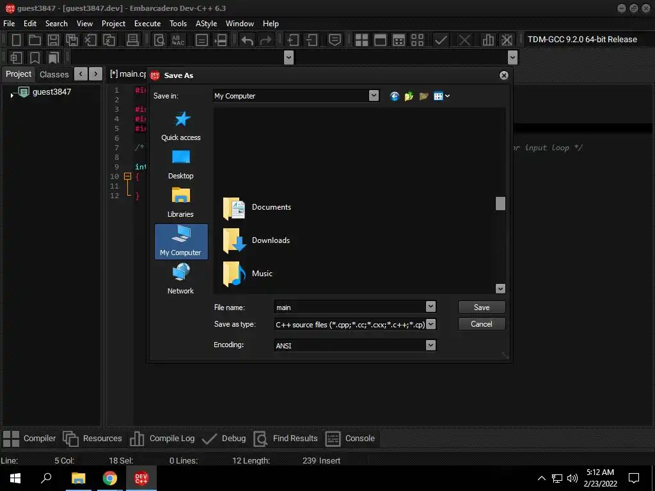Open the Execute menu
655x491 pixels.
point(148,24)
